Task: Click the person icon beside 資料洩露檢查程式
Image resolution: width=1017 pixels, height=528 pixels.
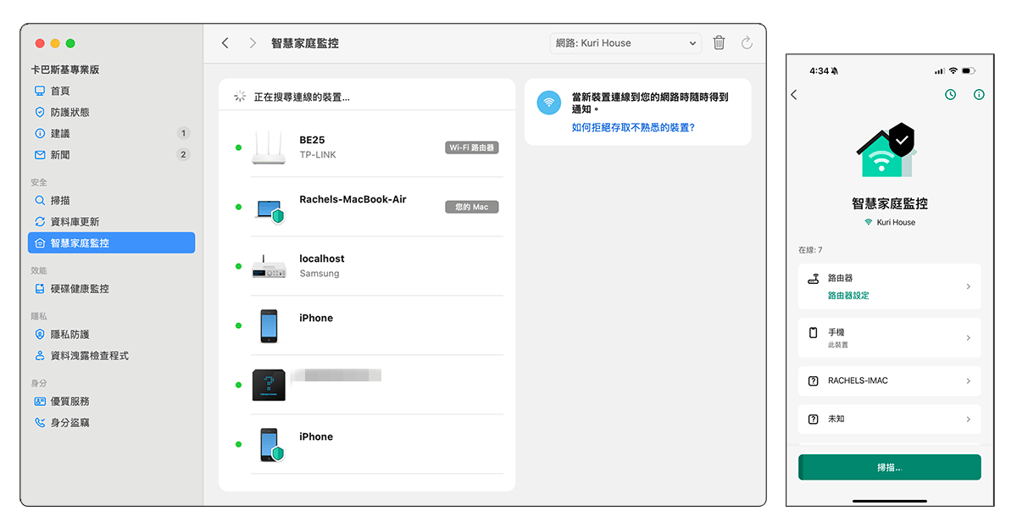Action: pos(40,356)
